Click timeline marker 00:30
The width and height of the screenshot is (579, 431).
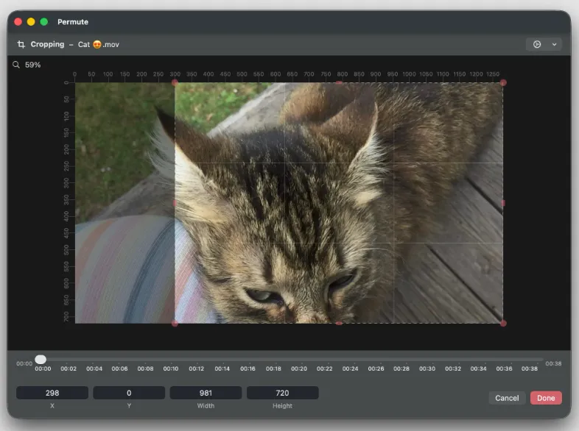(x=427, y=368)
